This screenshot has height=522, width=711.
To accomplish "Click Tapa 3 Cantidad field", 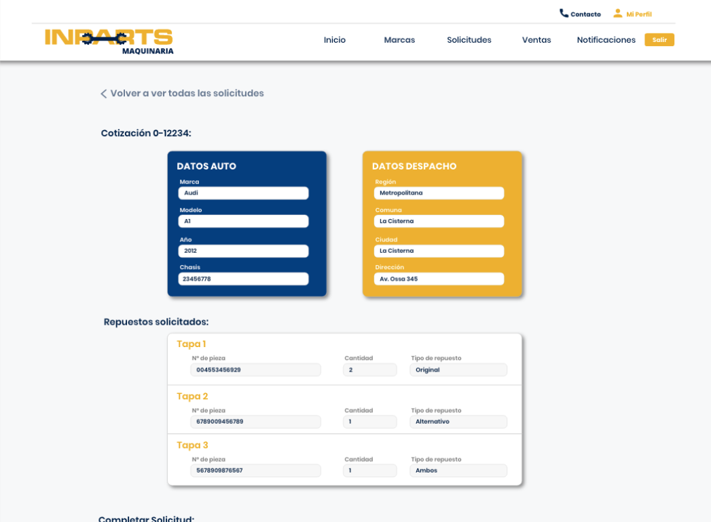I will pos(369,470).
